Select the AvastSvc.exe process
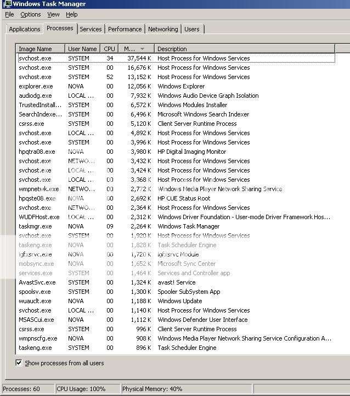 pyautogui.click(x=177, y=283)
